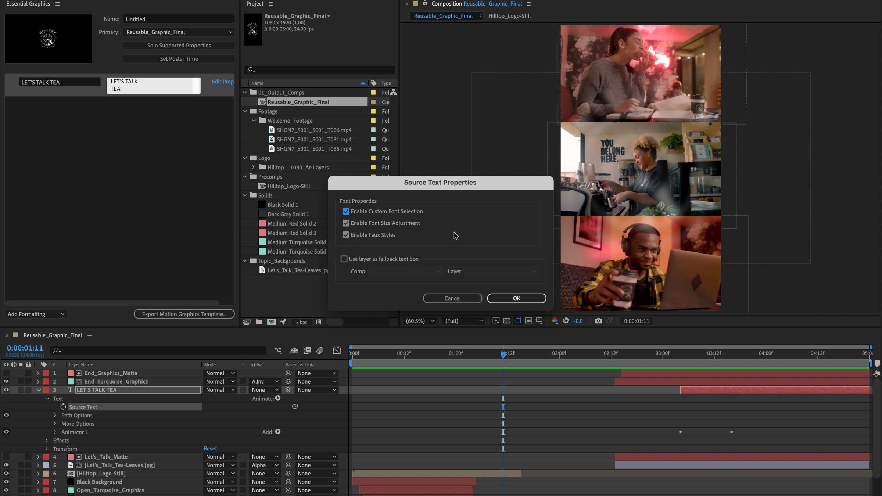Click the template Name input field

click(x=179, y=19)
